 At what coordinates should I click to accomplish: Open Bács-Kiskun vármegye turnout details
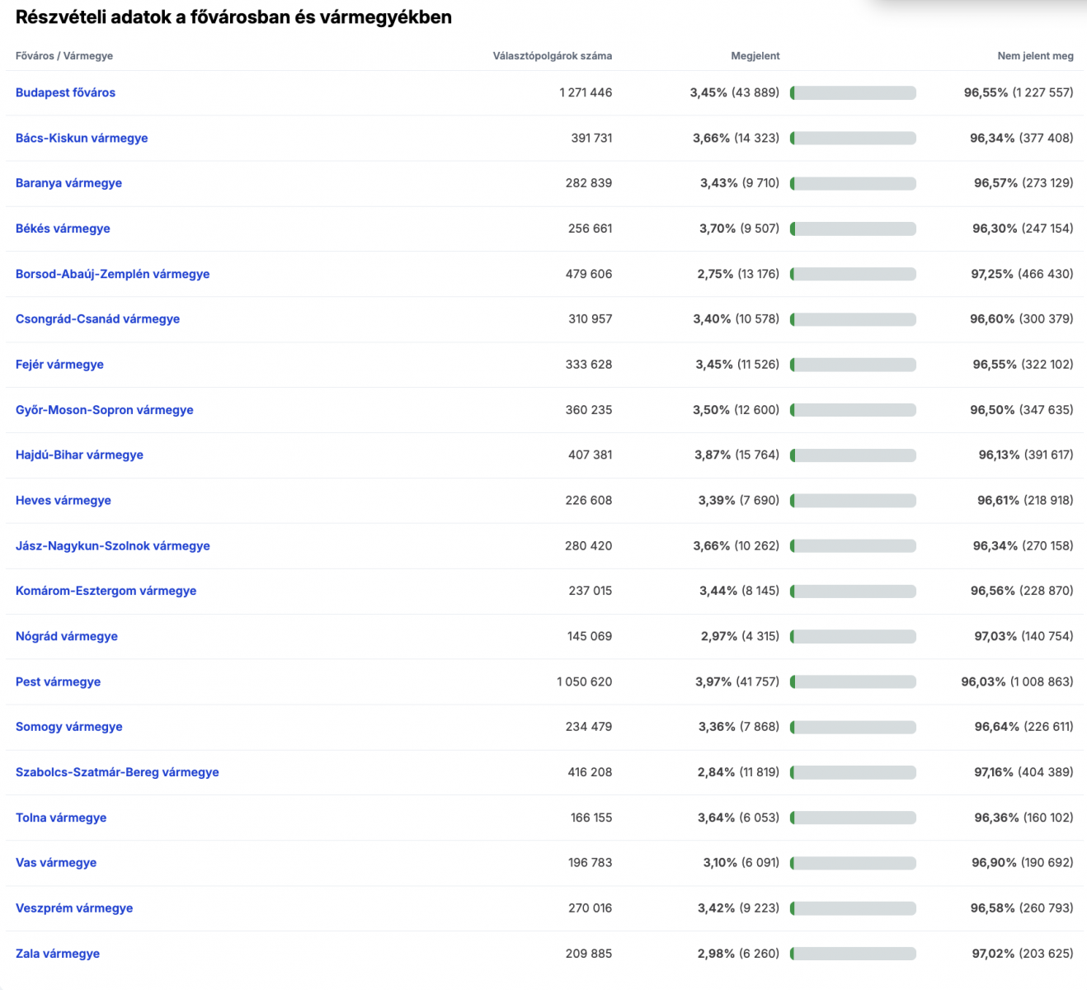pyautogui.click(x=82, y=138)
